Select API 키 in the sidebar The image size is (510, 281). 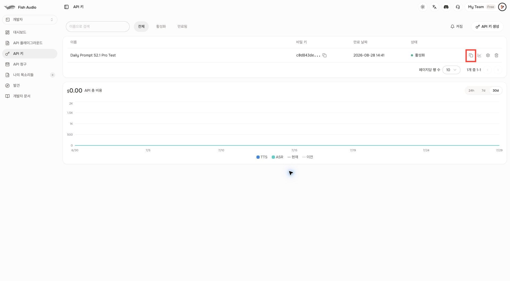[30, 54]
